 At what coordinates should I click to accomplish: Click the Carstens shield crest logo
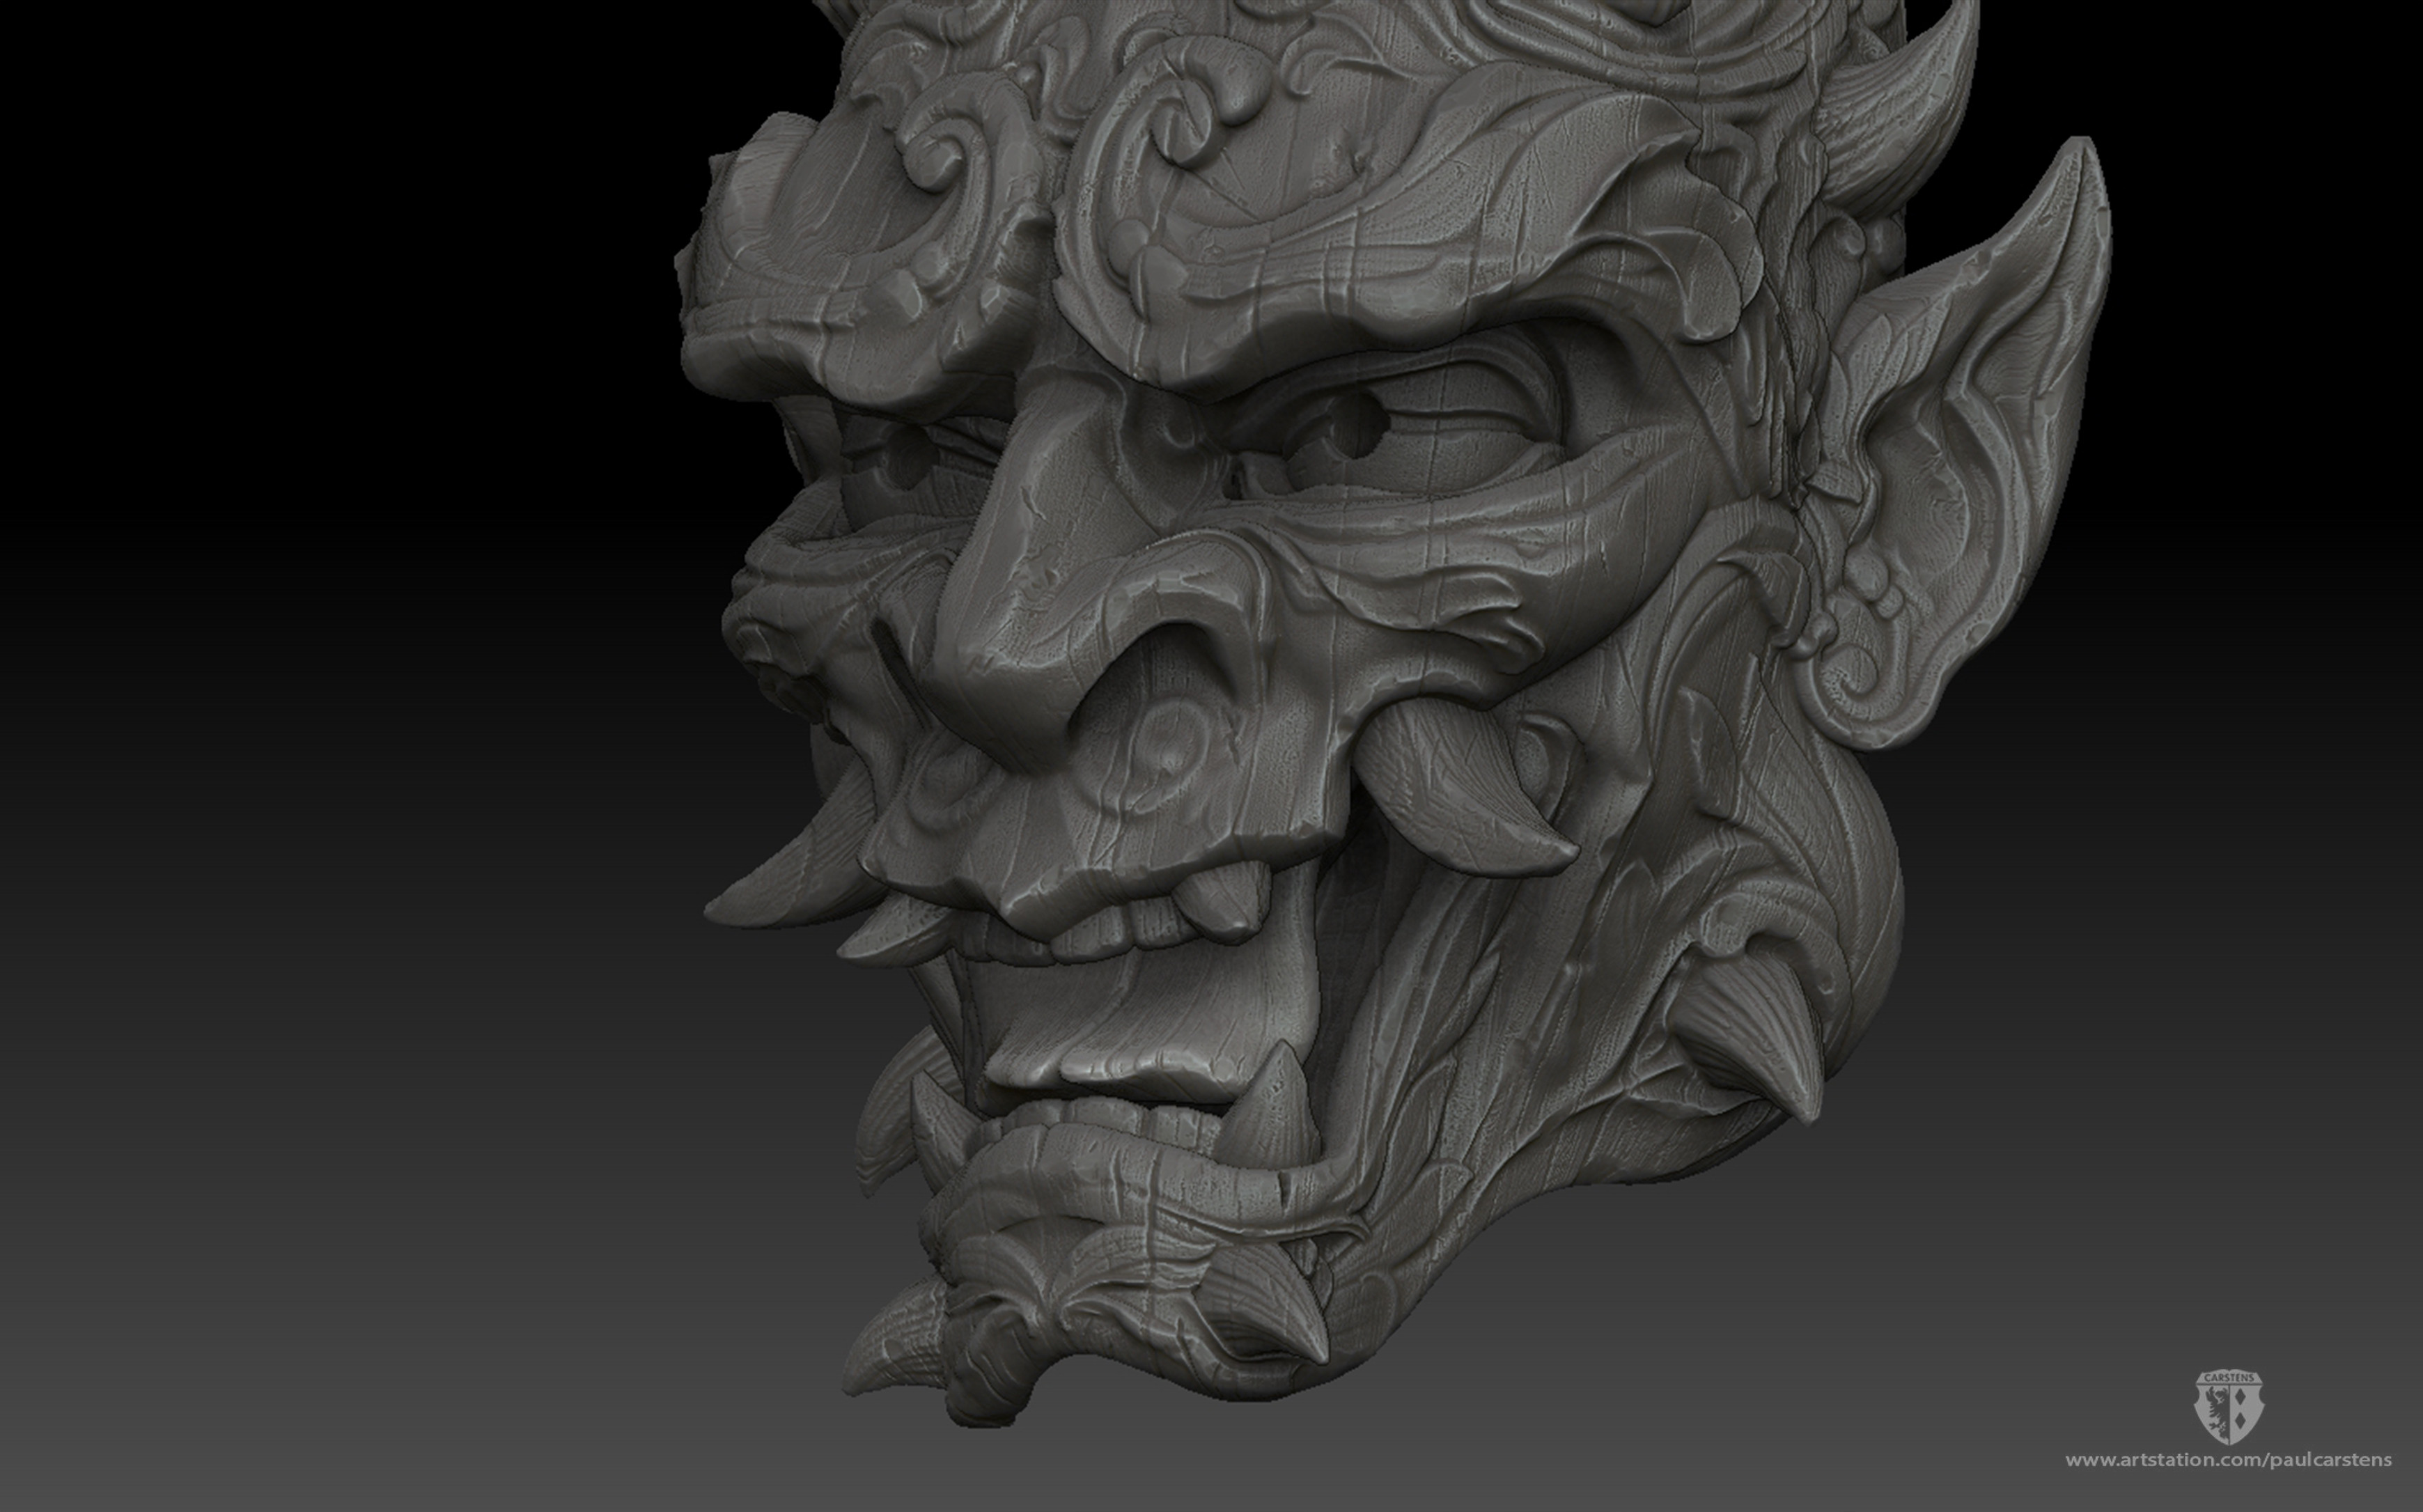2228,1408
